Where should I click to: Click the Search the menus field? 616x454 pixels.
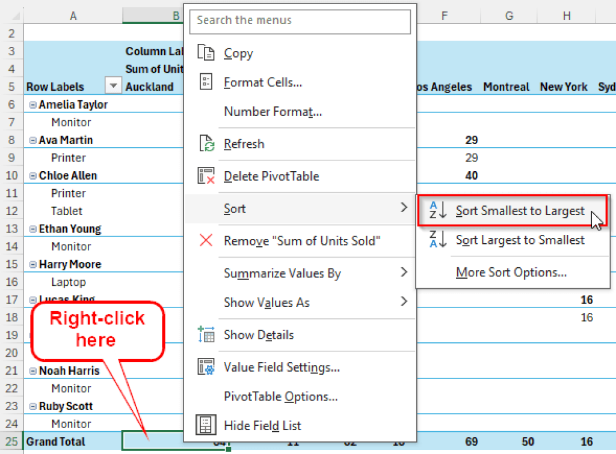coord(300,21)
